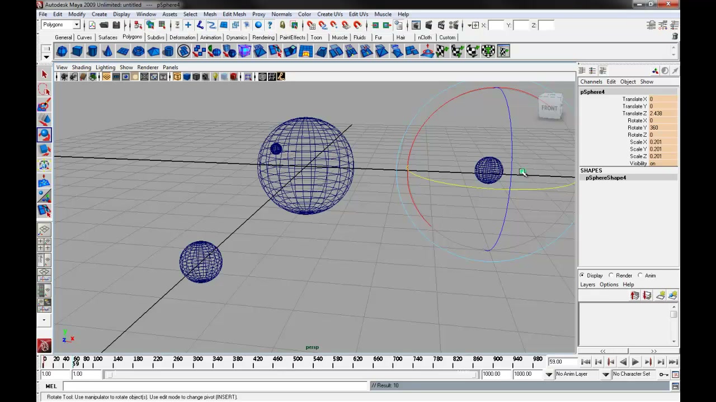Open Channel Box Channels menu
The image size is (716, 402).
(x=591, y=82)
